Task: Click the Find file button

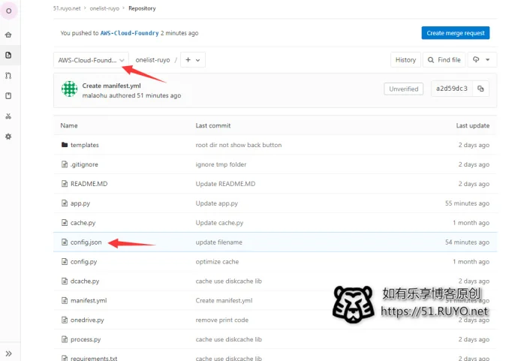Action: pyautogui.click(x=444, y=60)
